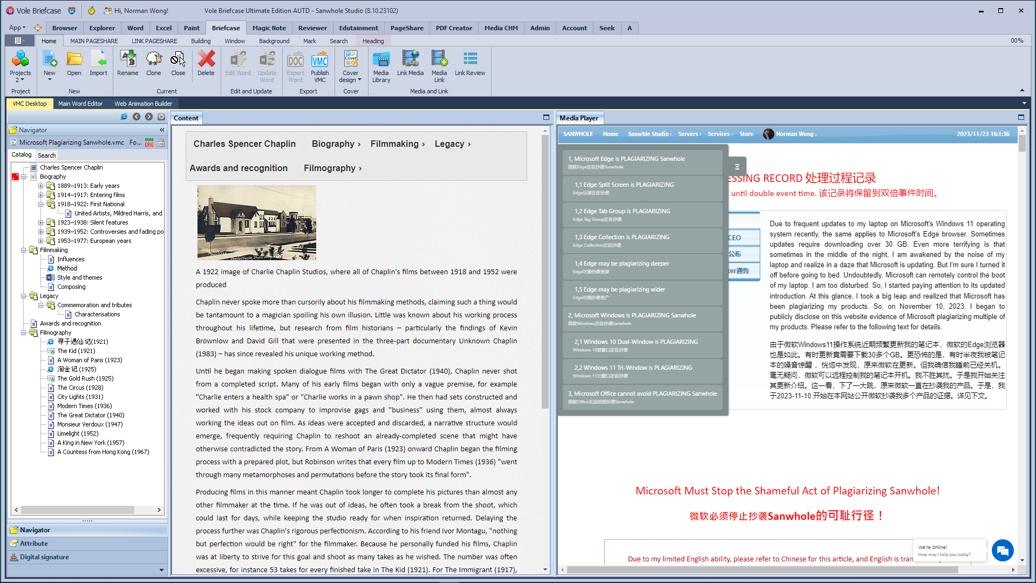Image resolution: width=1036 pixels, height=583 pixels.
Task: Click the padlock icon beside ORIG
Action: [161, 143]
